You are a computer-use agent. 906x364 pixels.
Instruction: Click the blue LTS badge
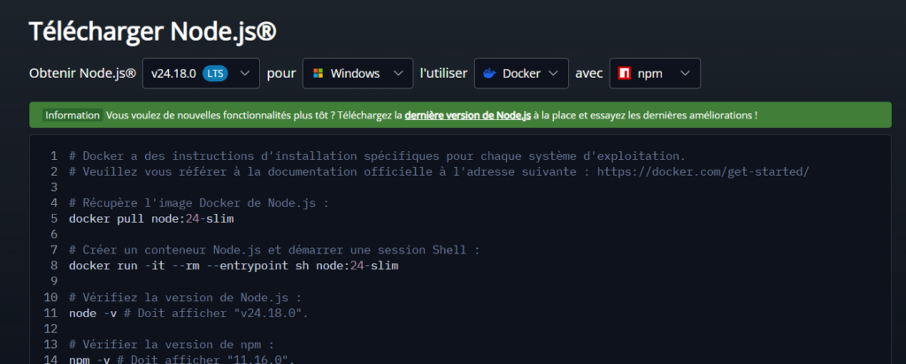(216, 73)
